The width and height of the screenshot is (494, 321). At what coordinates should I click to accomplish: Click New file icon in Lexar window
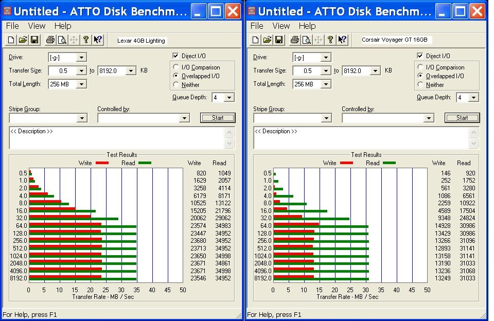point(11,40)
